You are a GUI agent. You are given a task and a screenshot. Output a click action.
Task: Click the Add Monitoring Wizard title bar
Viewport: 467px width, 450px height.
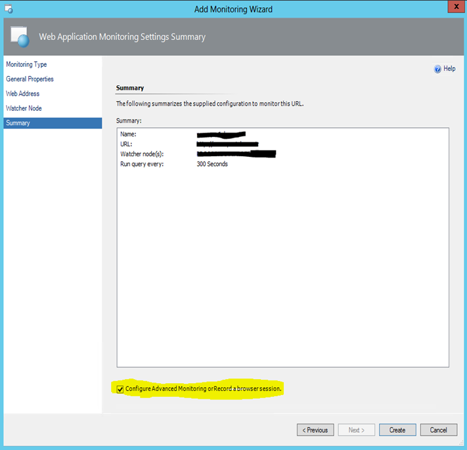[x=233, y=9]
